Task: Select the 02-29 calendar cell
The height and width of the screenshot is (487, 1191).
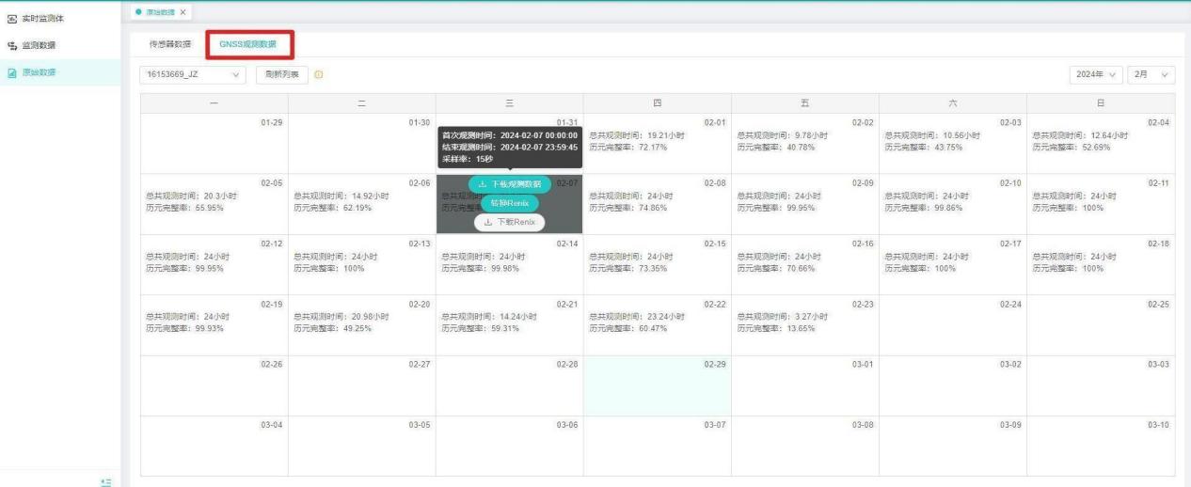Action: (657, 385)
